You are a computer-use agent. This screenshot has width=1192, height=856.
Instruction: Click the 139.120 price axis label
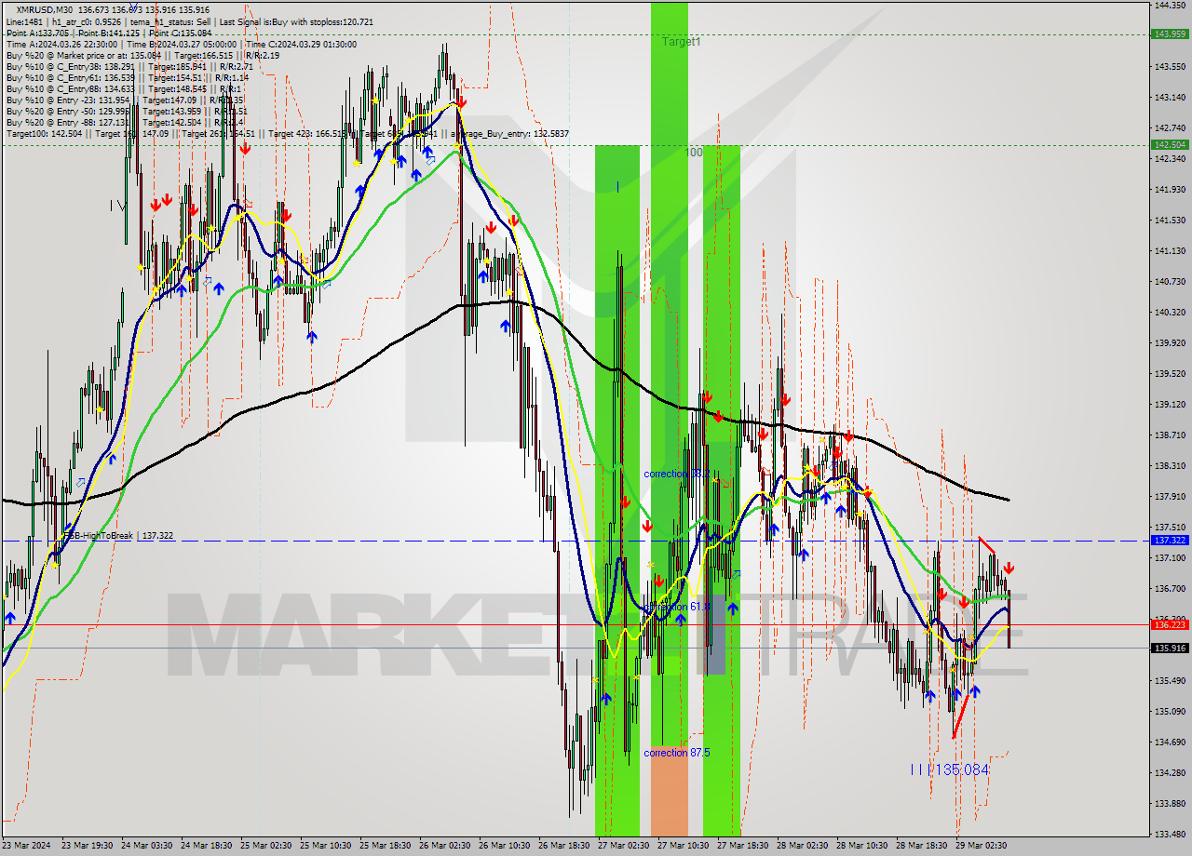click(x=1170, y=404)
